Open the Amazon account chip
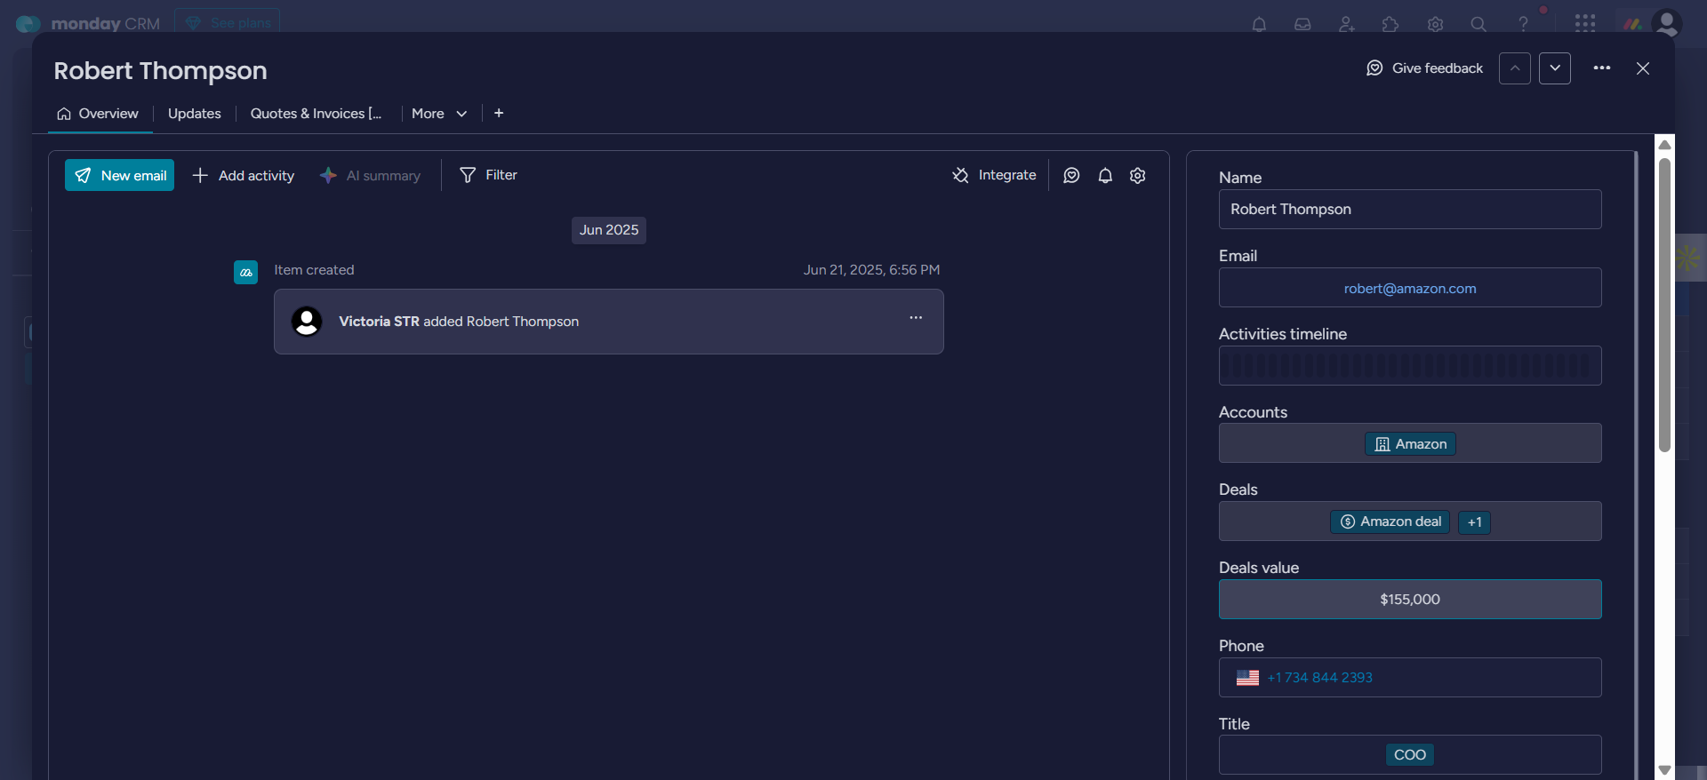Image resolution: width=1707 pixels, height=780 pixels. pyautogui.click(x=1410, y=444)
